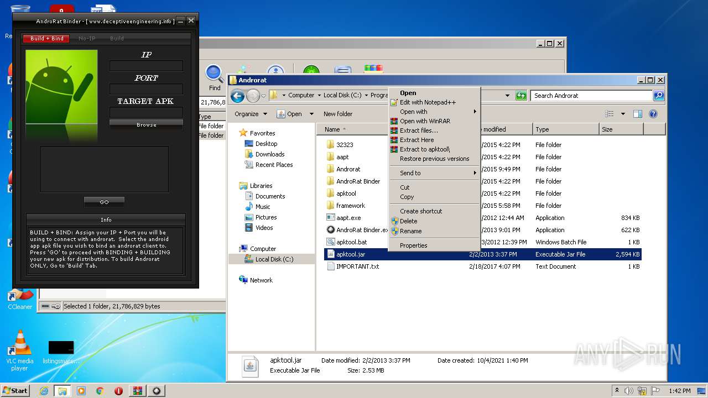Image resolution: width=708 pixels, height=398 pixels.
Task: Select the aapt.exe file icon
Action: click(331, 218)
